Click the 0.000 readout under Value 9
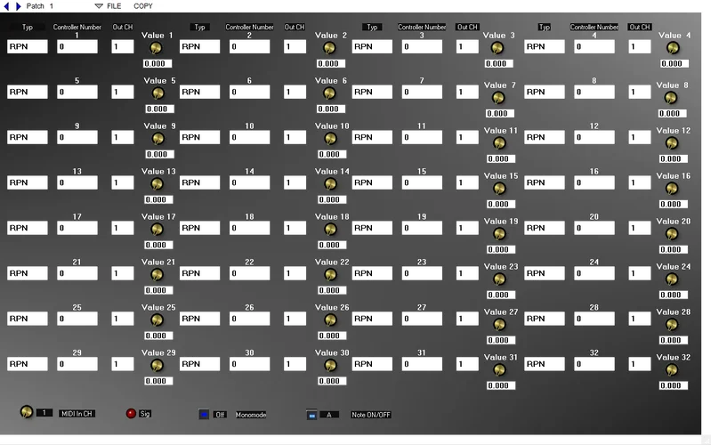Viewport: 711px width, 445px height. click(x=159, y=154)
